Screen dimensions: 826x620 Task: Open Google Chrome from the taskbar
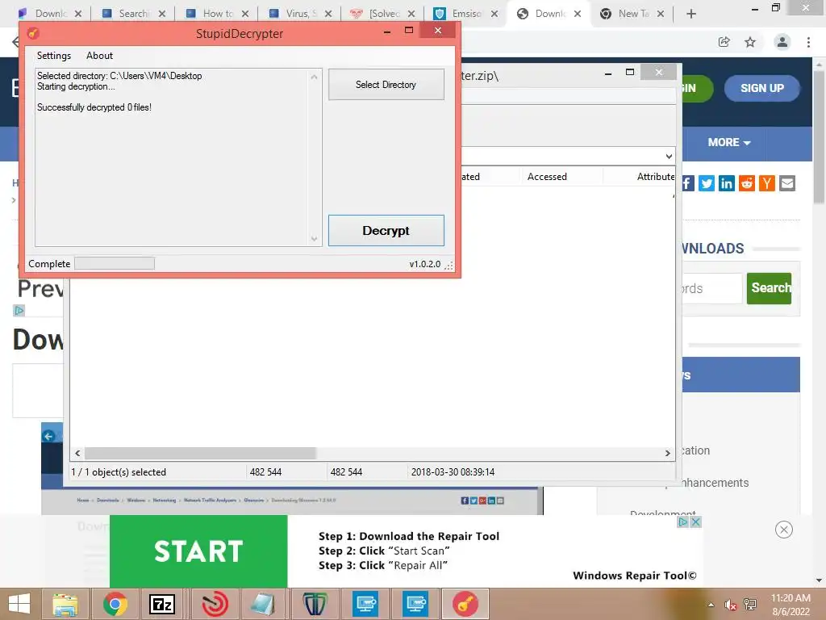click(115, 604)
